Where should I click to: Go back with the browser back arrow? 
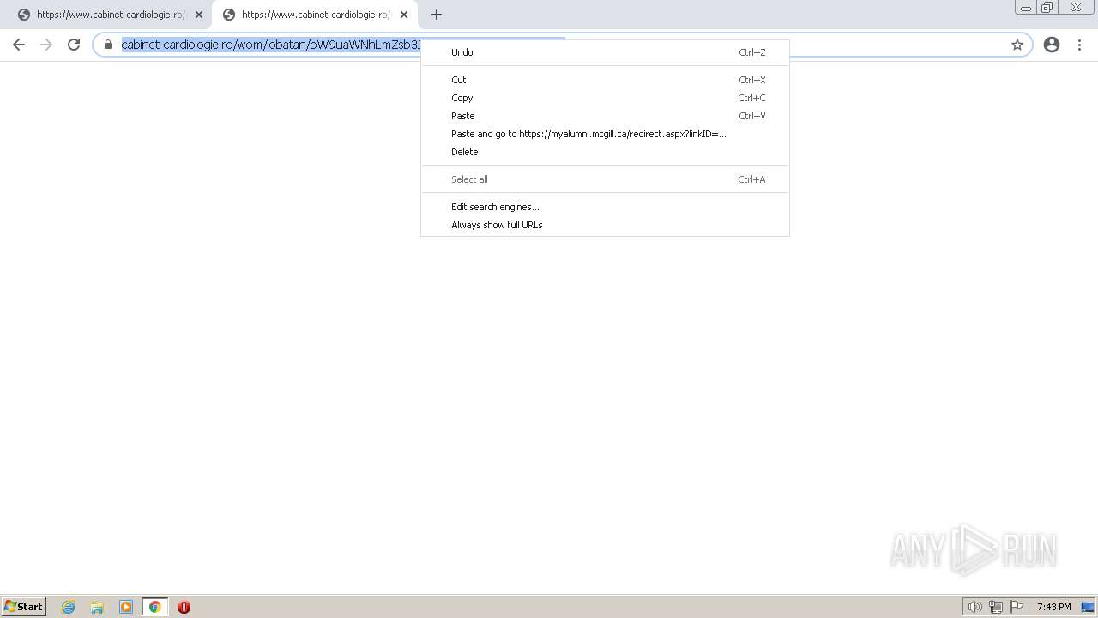click(x=19, y=45)
